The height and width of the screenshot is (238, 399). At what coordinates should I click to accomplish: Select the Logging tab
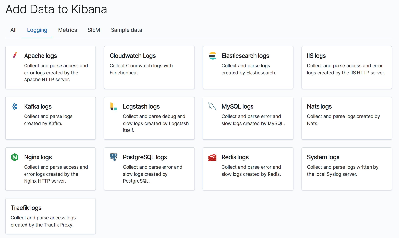37,30
